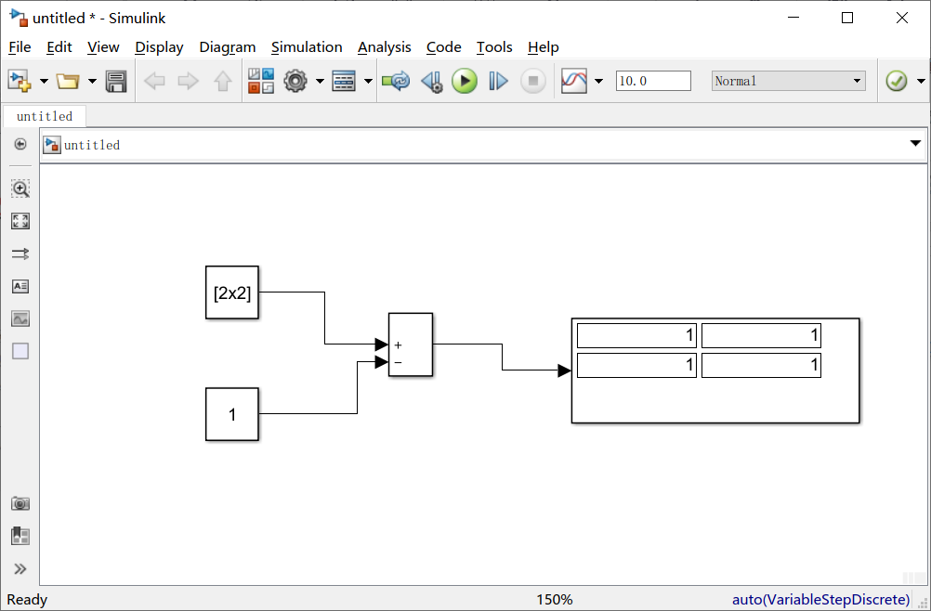The width and height of the screenshot is (931, 611).
Task: Expand the collapsed sidebar with double chevron
Action: [20, 567]
